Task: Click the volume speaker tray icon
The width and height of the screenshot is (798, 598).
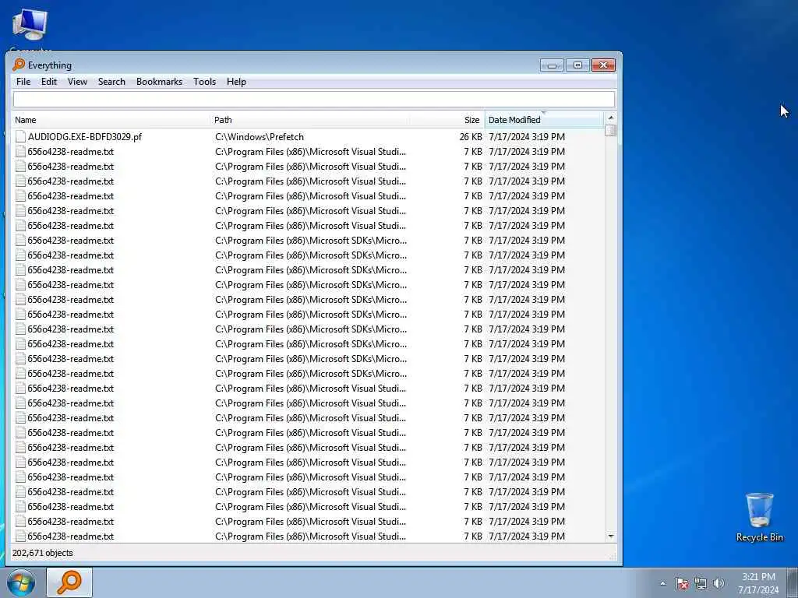Action: point(719,583)
